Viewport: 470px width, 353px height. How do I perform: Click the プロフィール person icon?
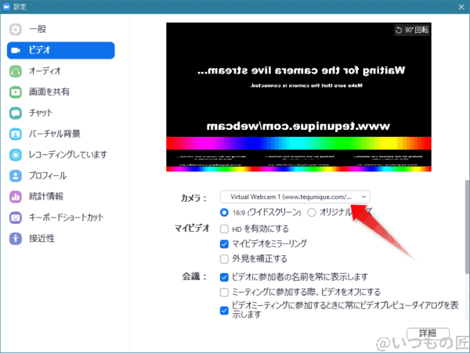(x=16, y=176)
